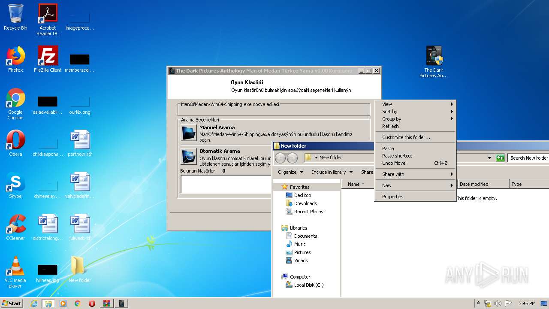Launch Google Chrome desktop shortcut
Image resolution: width=549 pixels, height=309 pixels.
(x=15, y=104)
